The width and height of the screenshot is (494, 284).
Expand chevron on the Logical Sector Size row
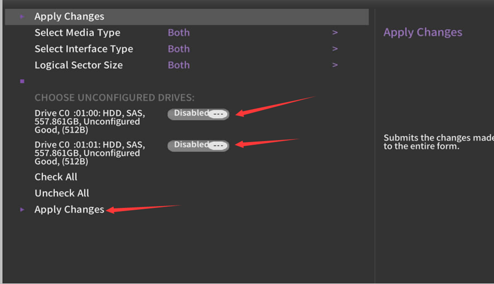335,65
